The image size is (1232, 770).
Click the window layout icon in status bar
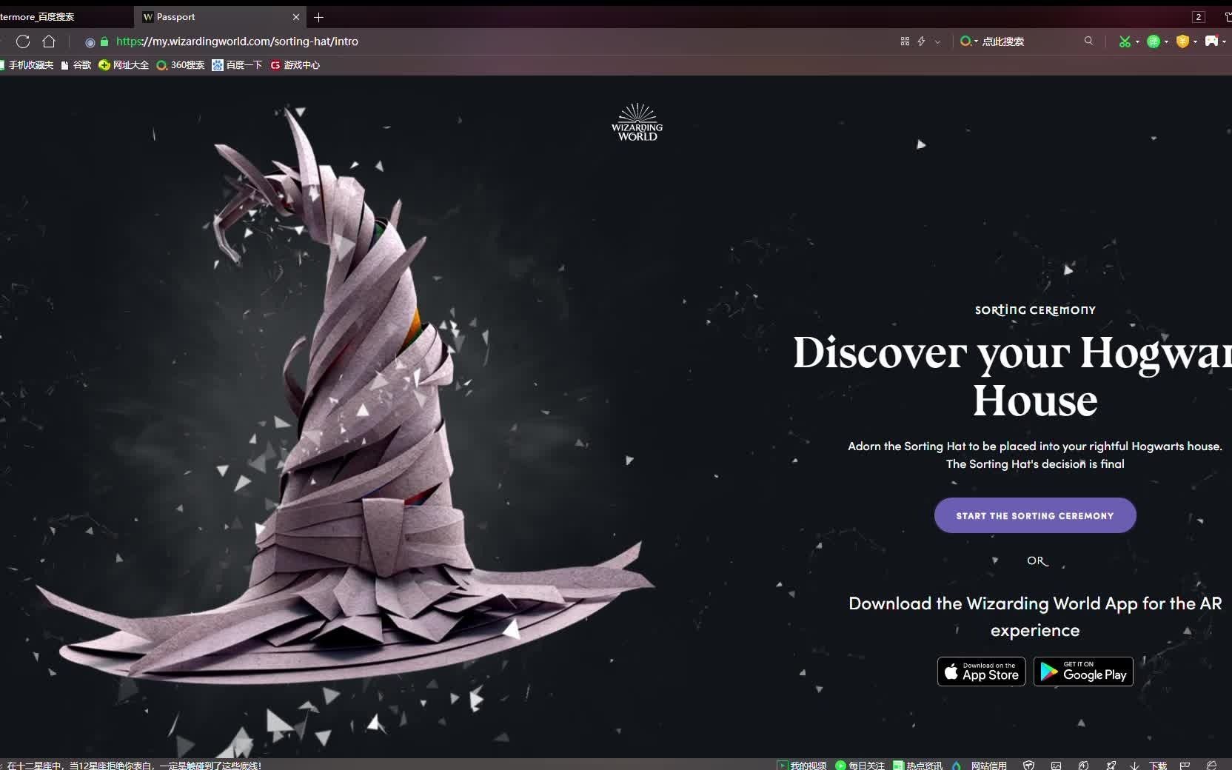[x=1185, y=765]
